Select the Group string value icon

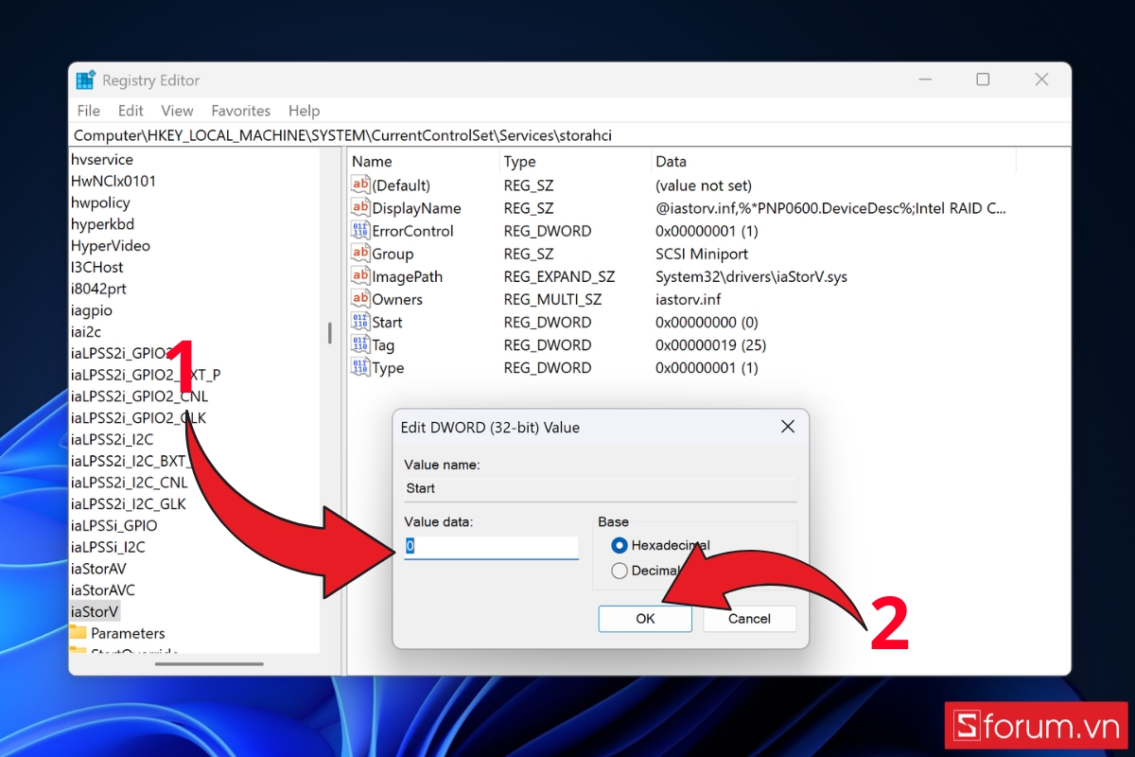pos(360,254)
